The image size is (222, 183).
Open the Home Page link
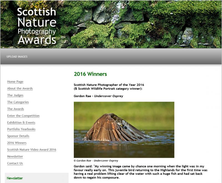(15, 81)
